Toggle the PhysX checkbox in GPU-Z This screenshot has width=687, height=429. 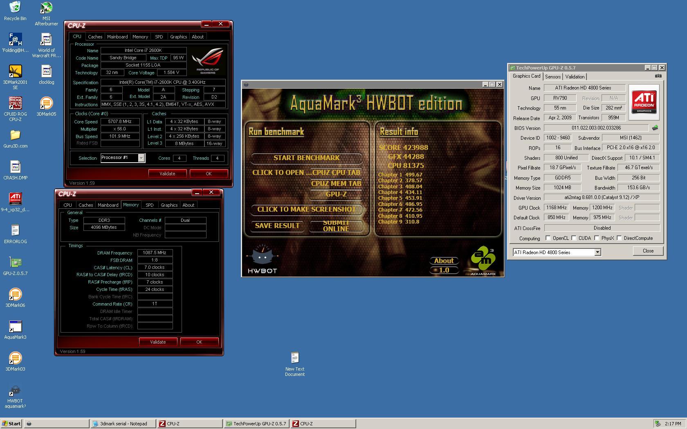coord(597,238)
